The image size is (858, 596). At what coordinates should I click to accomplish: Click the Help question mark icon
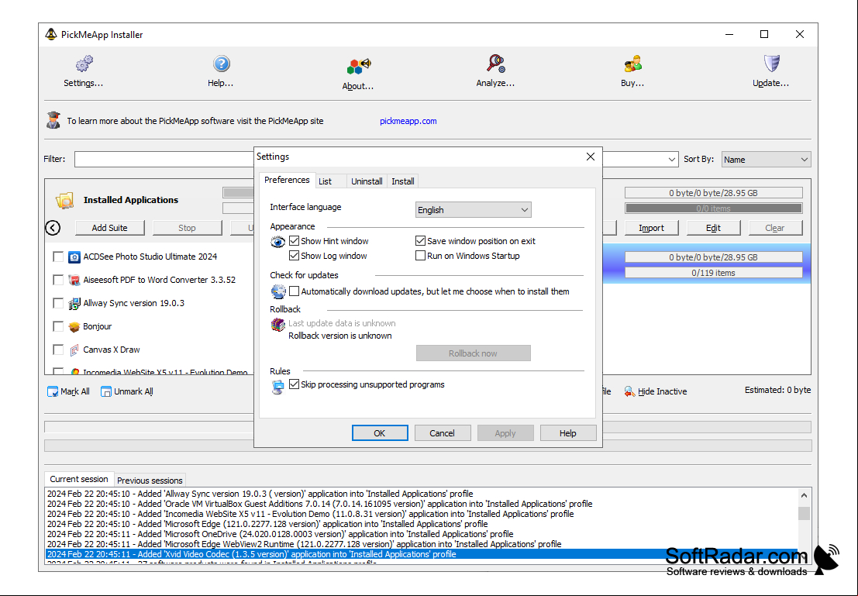(x=222, y=64)
